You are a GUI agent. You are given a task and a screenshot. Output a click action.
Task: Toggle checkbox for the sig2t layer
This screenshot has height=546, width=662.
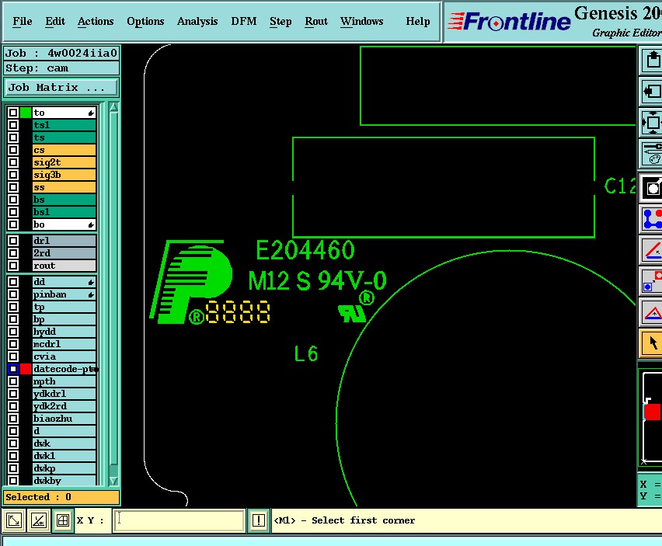pos(13,162)
